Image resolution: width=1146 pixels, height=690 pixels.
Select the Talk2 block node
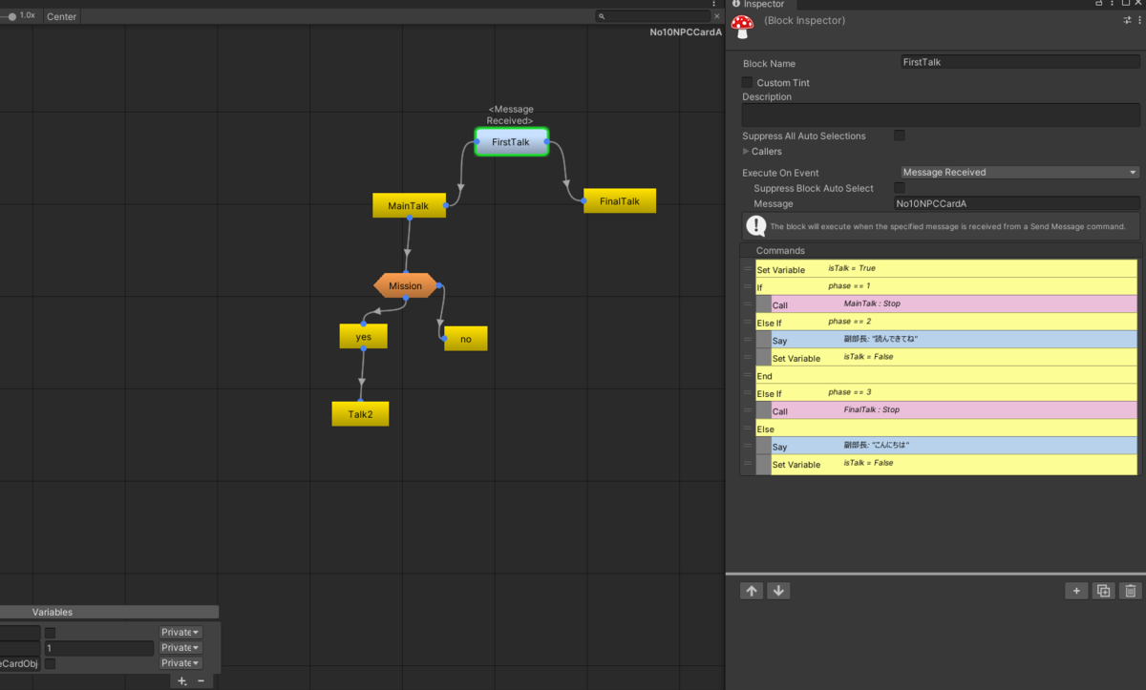coord(360,413)
